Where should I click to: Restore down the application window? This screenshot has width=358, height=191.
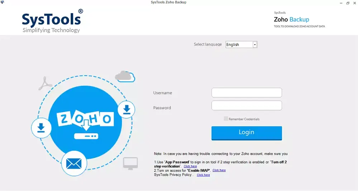pyautogui.click(x=348, y=3)
